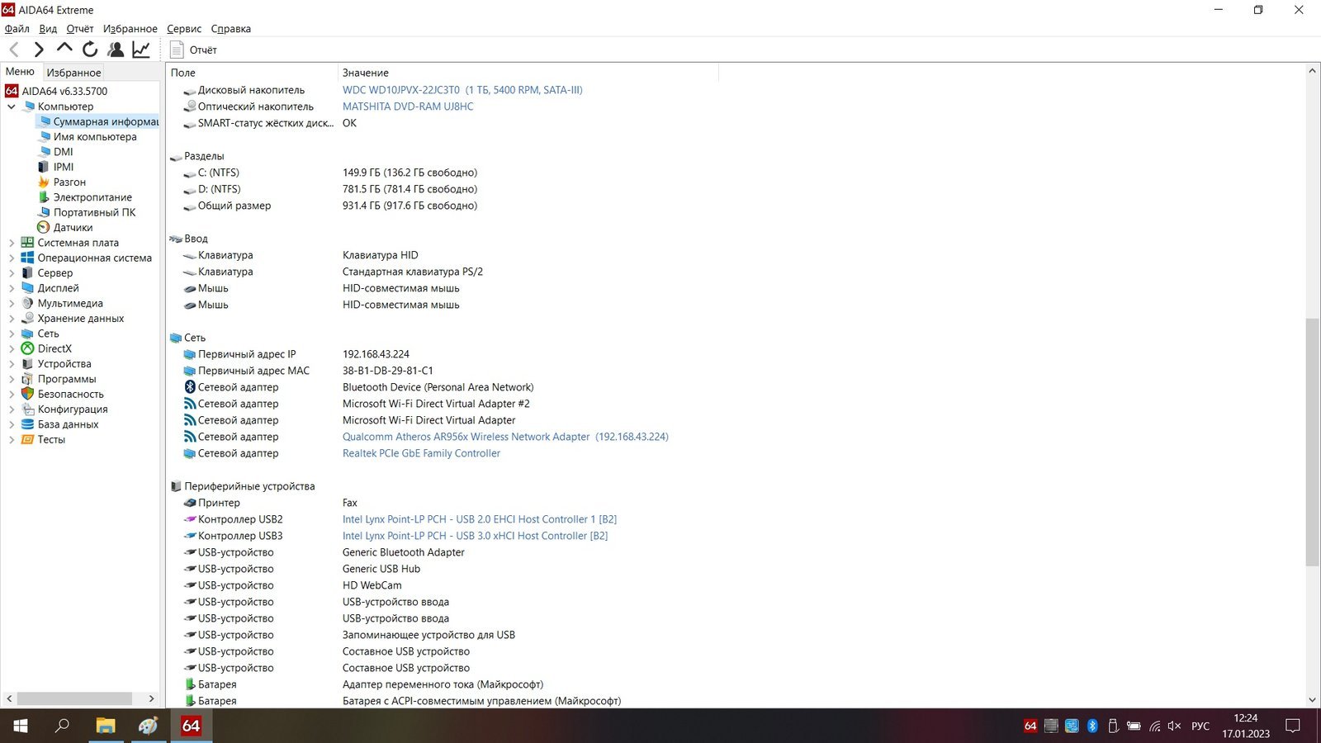The width and height of the screenshot is (1321, 743).
Task: Expand the Хранение данных node
Action: click(x=12, y=319)
